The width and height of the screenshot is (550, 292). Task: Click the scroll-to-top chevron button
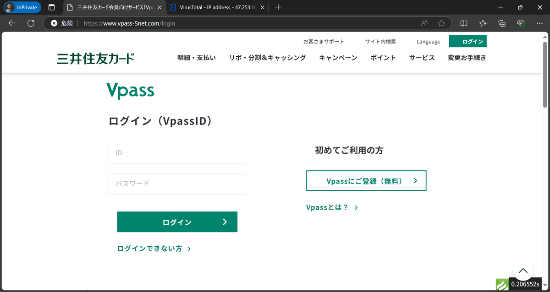pyautogui.click(x=523, y=270)
